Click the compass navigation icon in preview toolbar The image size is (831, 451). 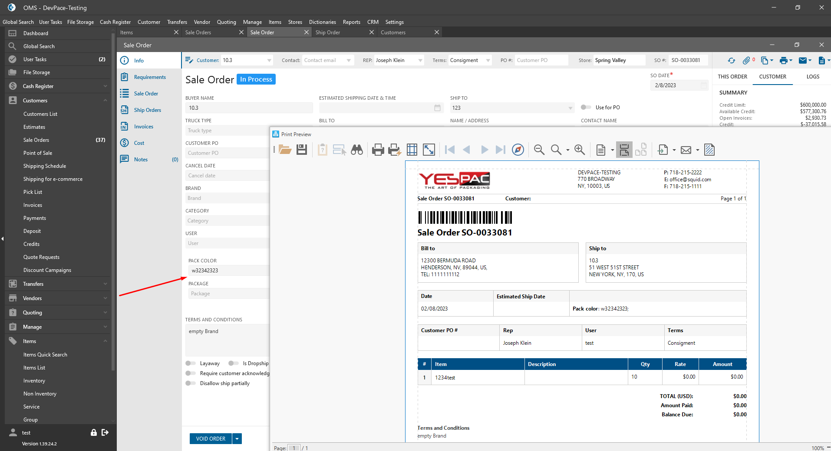click(518, 150)
